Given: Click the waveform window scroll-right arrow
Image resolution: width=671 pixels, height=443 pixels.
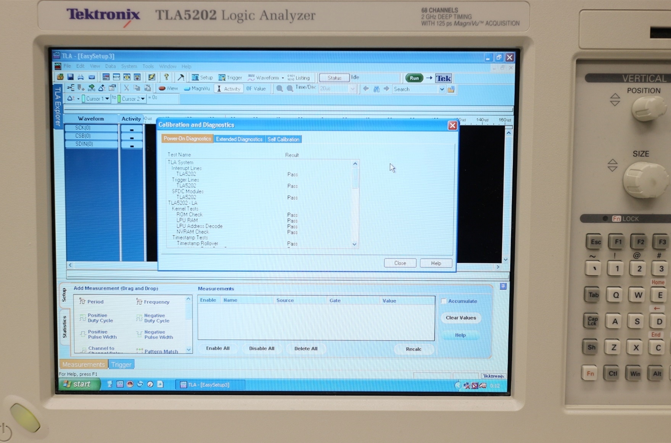Looking at the screenshot, I should 498,267.
